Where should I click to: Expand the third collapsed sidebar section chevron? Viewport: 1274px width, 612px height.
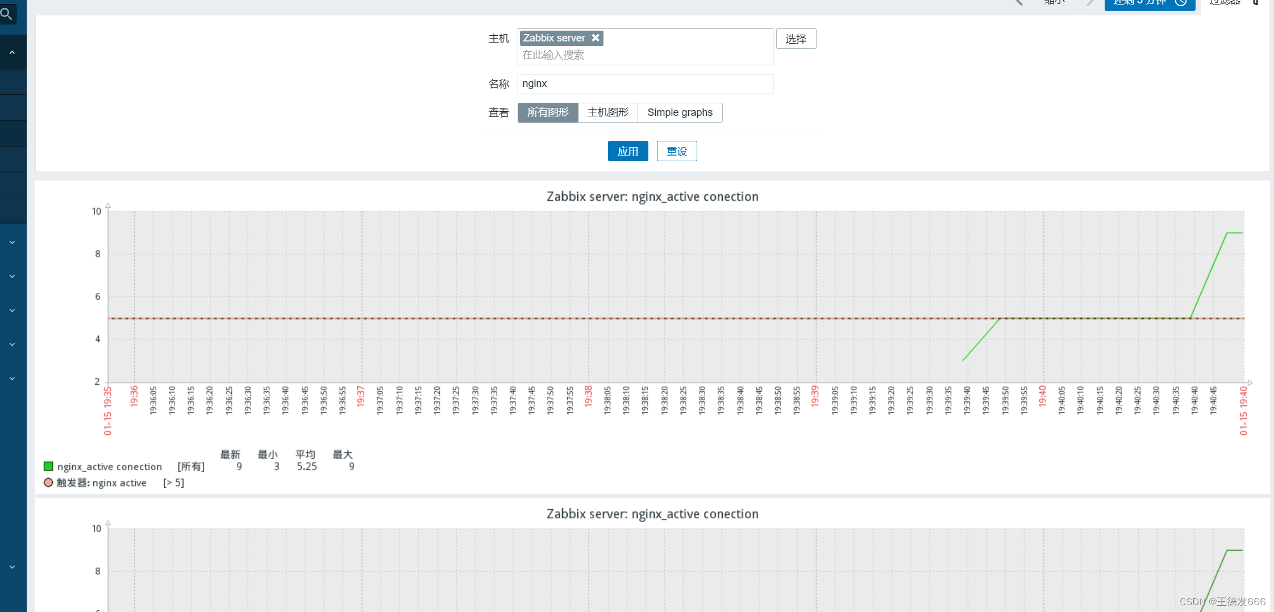(x=12, y=311)
